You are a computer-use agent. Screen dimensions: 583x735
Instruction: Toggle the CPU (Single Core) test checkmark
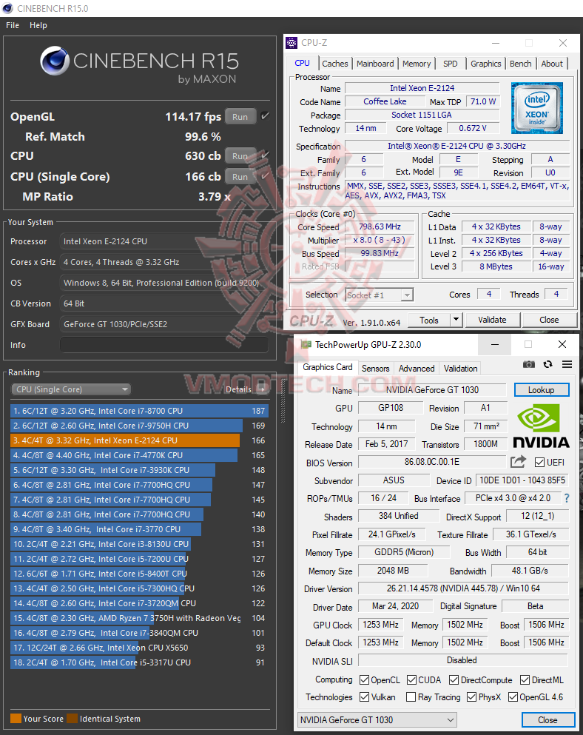265,175
